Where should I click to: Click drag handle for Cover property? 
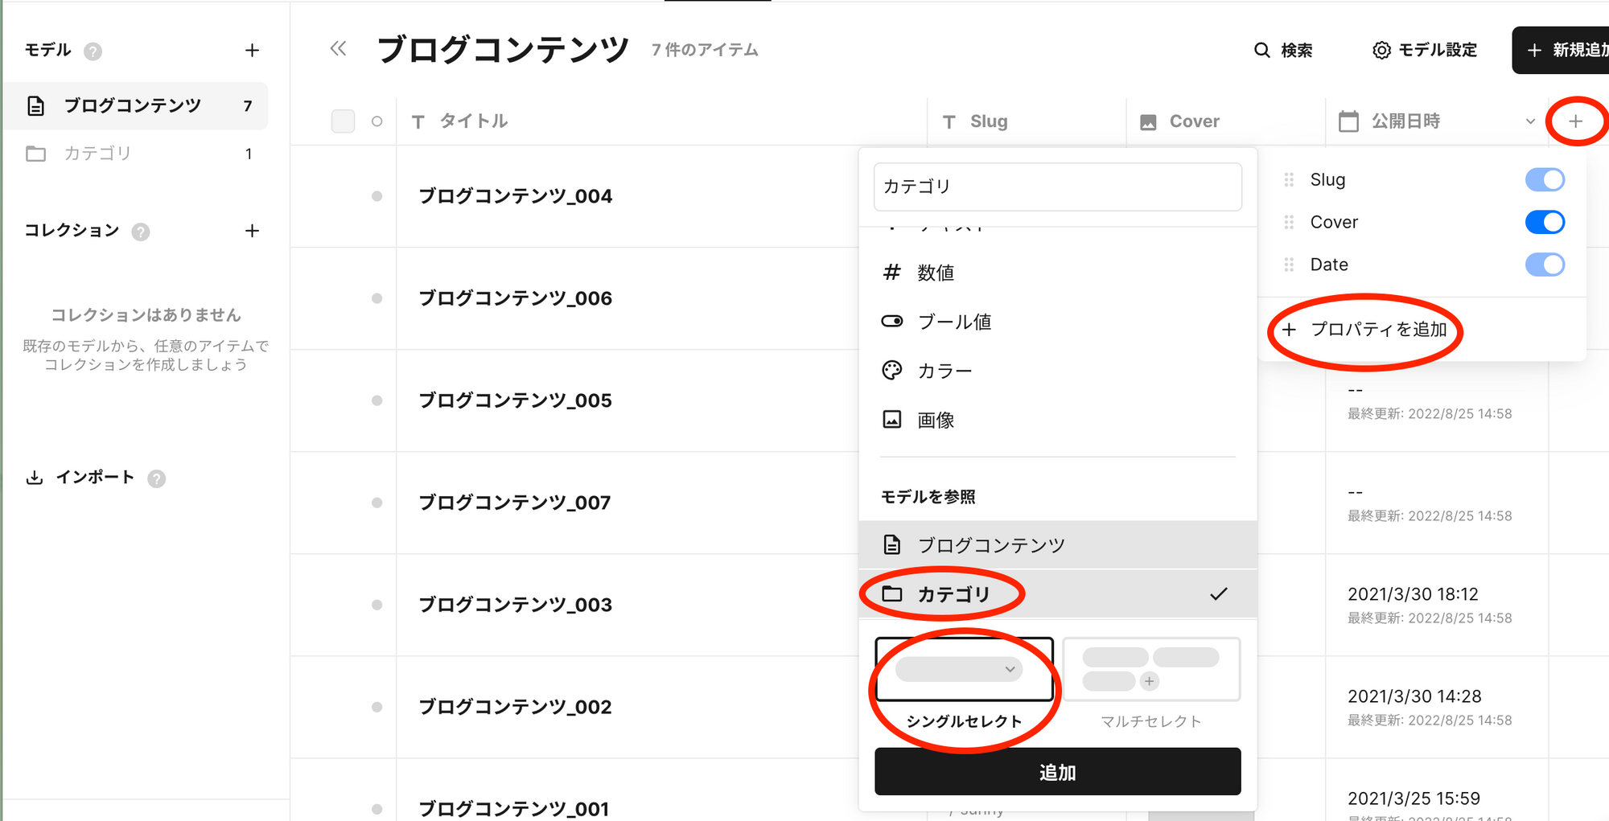click(1289, 222)
